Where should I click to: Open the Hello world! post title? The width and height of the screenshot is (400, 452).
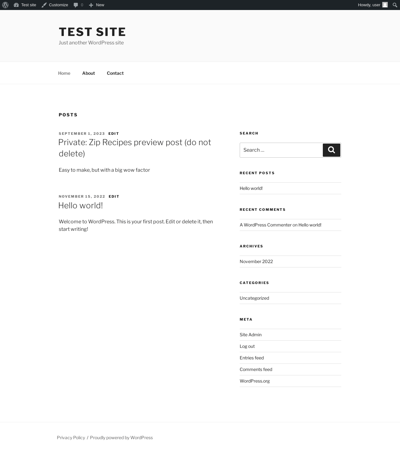pos(80,206)
